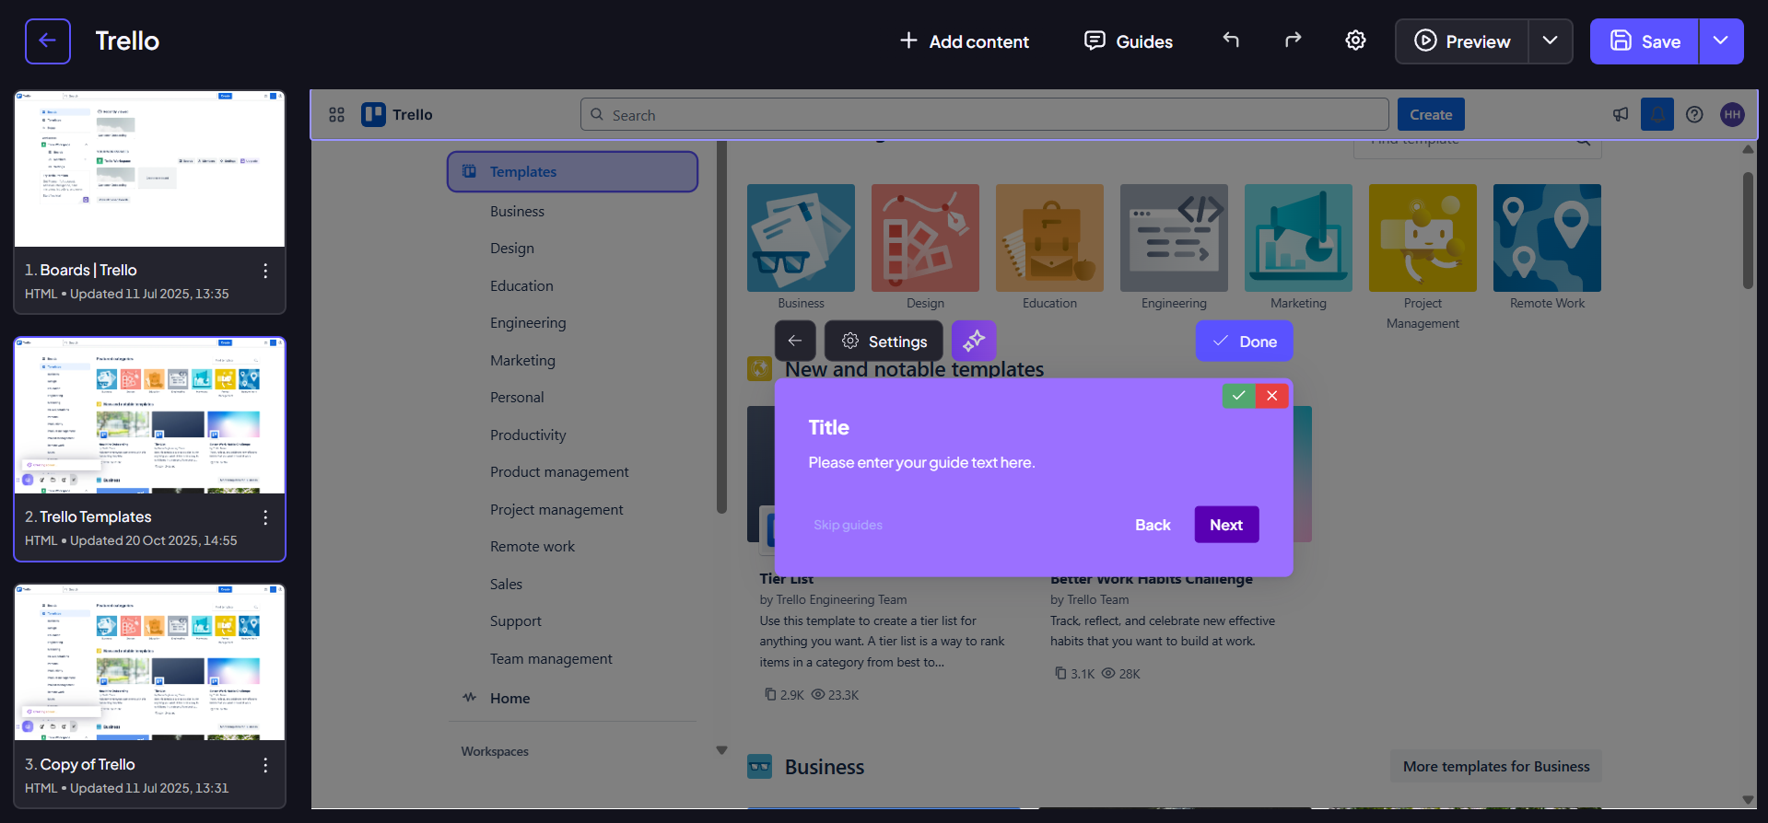This screenshot has height=823, width=1768.
Task: Select Business category in the sidebar
Action: 517,212
